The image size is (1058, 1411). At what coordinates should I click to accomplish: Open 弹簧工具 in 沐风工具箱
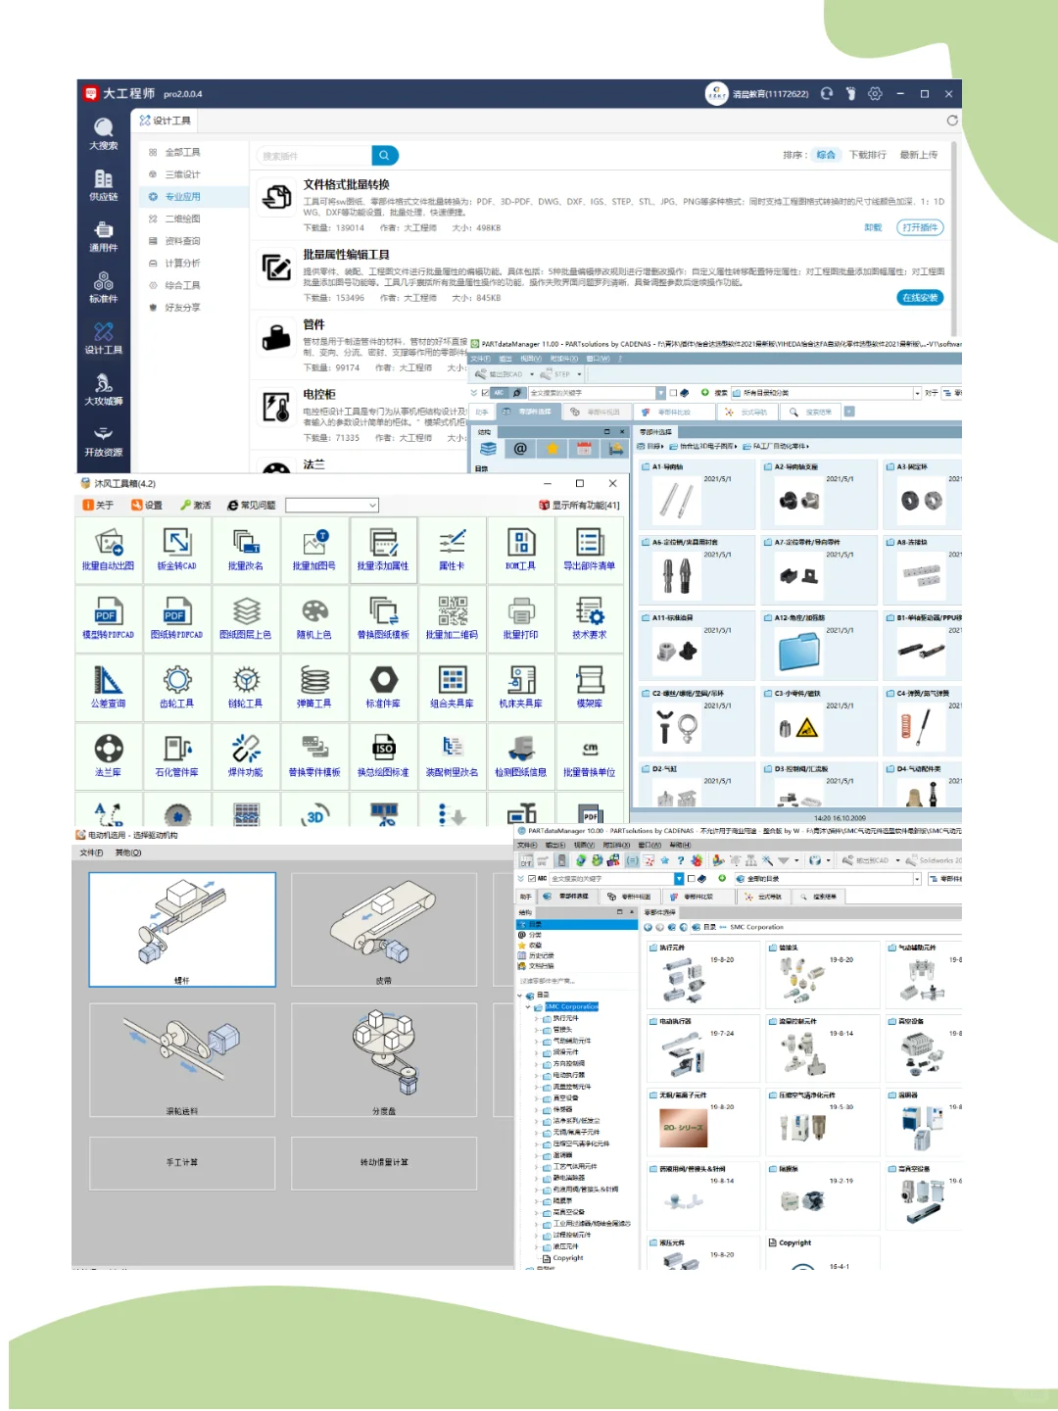(314, 688)
